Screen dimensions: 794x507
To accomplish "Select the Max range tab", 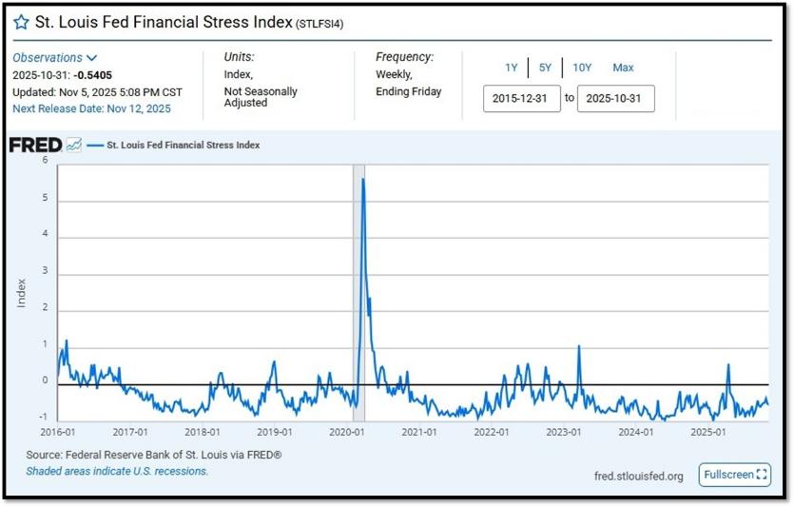I will pos(623,68).
